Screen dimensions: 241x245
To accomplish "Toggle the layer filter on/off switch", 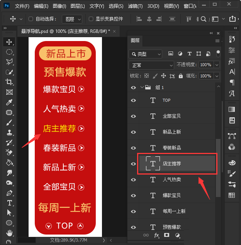I will point(218,53).
